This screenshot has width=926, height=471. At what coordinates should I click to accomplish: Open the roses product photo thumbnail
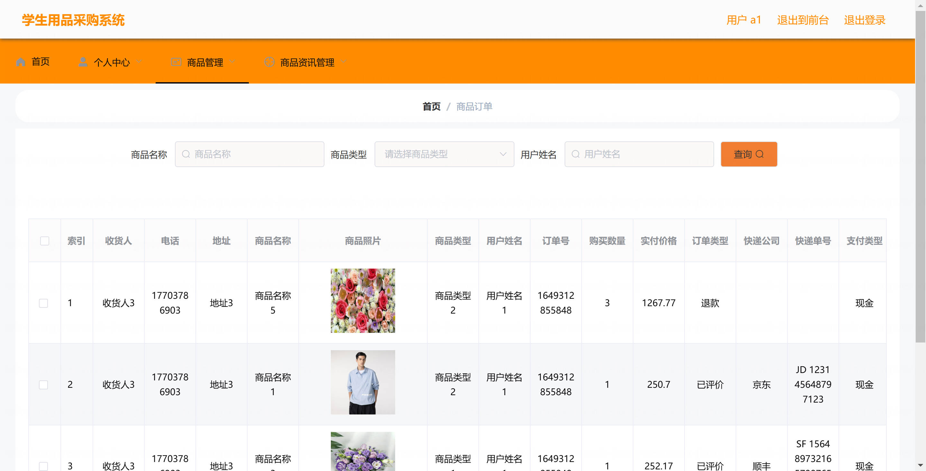click(363, 300)
